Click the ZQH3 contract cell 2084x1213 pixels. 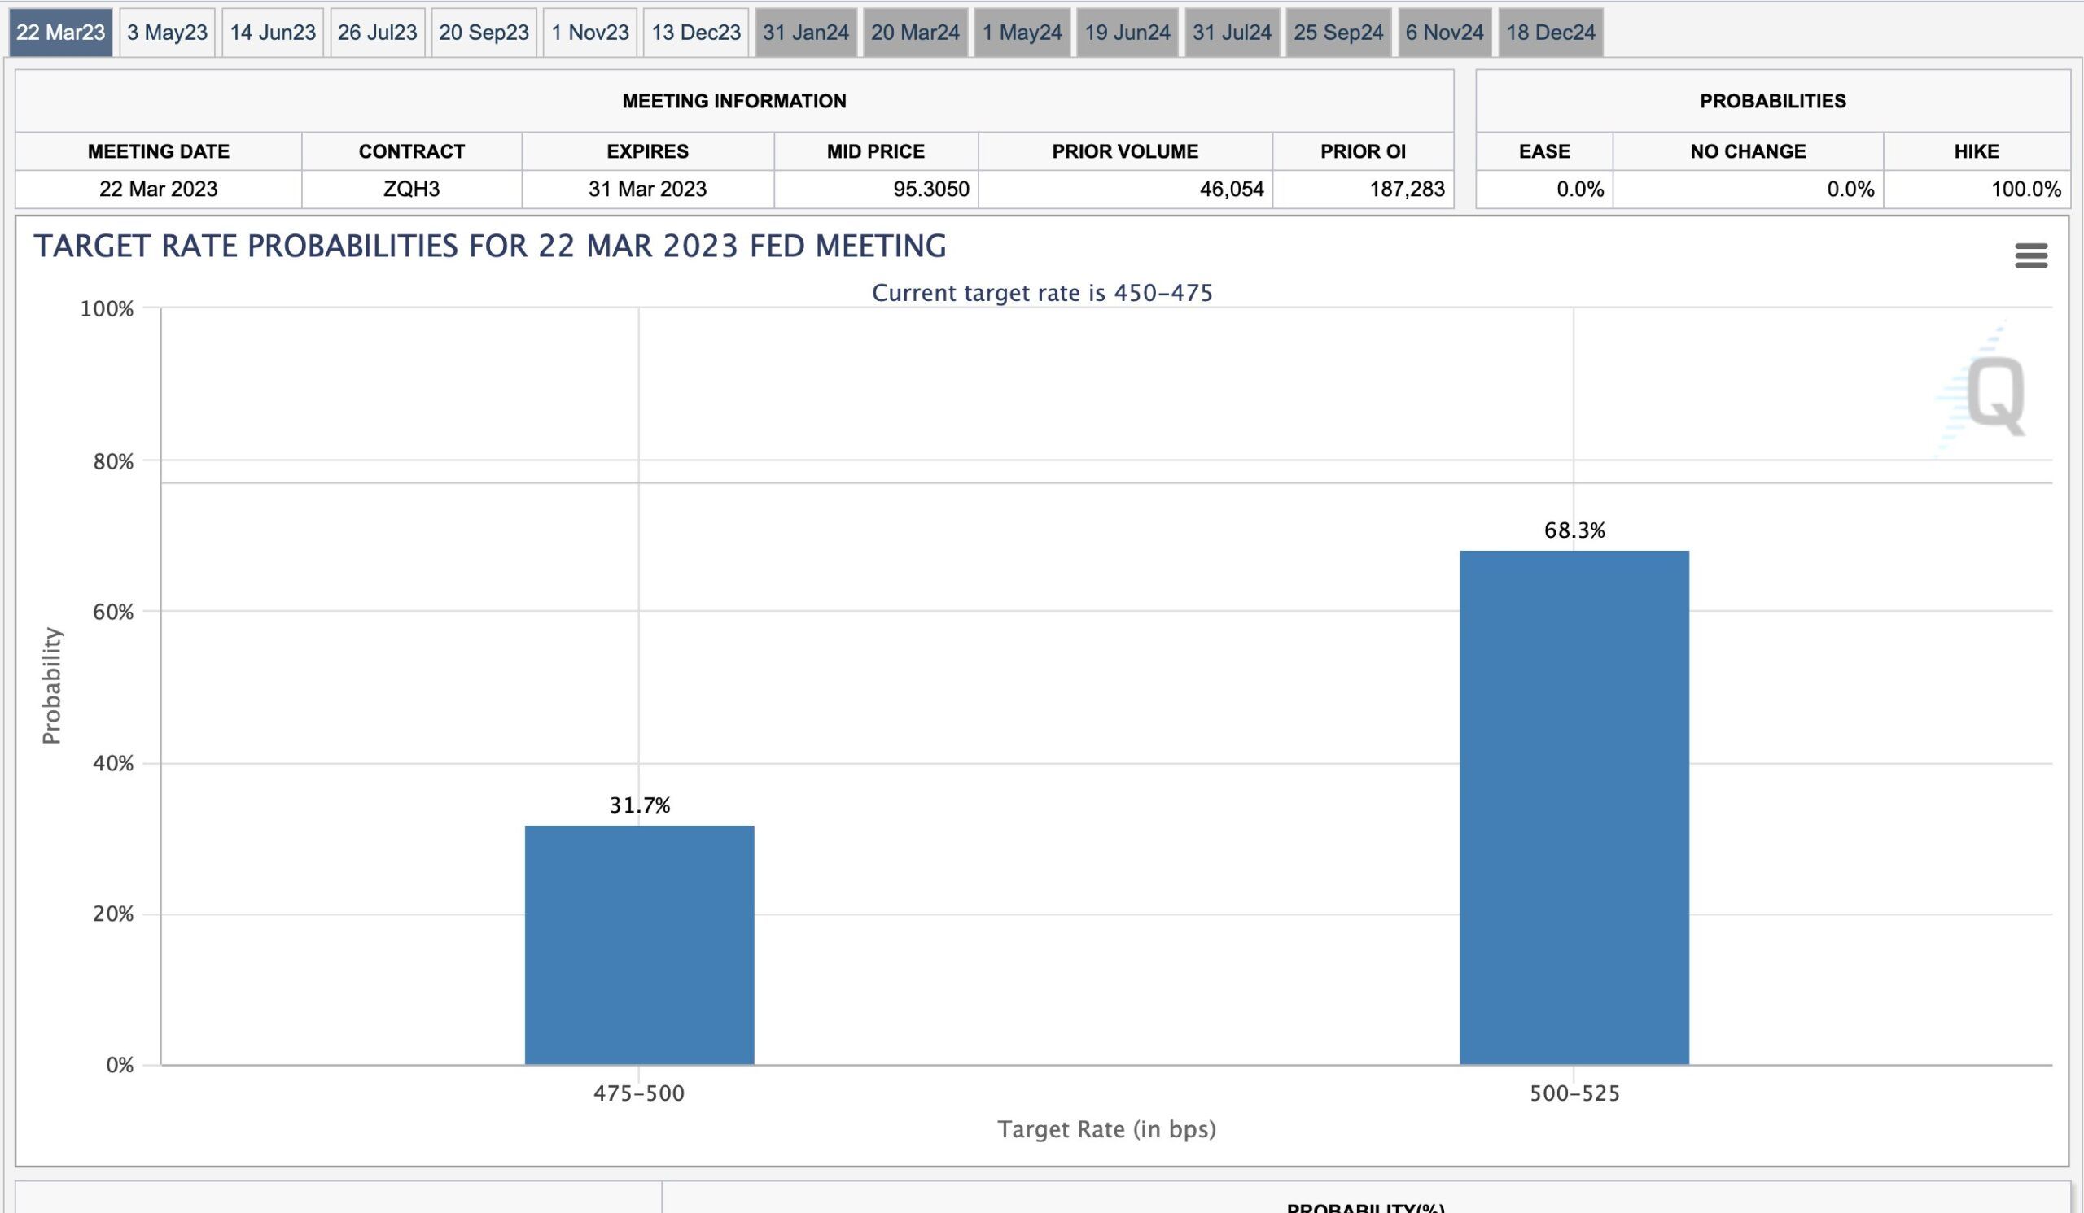coord(411,190)
